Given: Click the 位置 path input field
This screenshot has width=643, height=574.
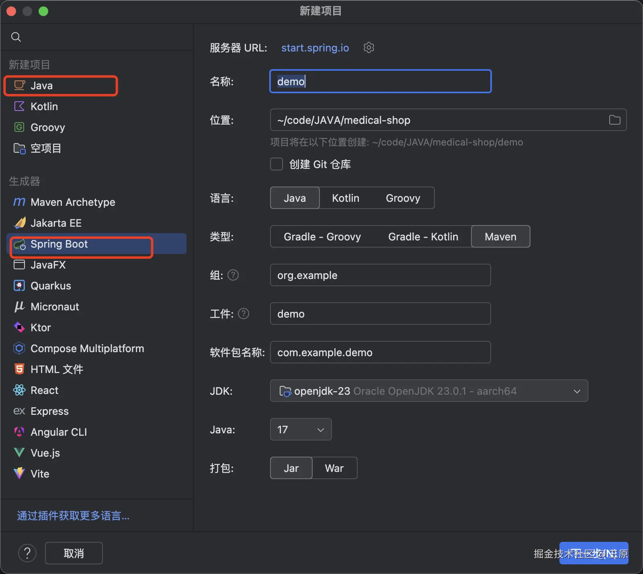Looking at the screenshot, I should (448, 120).
